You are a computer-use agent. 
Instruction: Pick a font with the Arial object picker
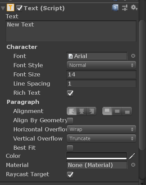(x=133, y=56)
